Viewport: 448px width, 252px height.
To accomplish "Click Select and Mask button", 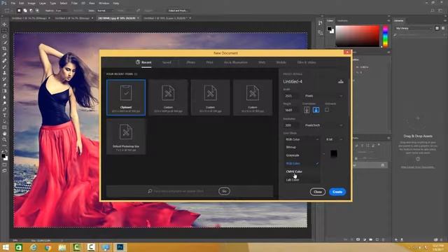I will coord(177,10).
